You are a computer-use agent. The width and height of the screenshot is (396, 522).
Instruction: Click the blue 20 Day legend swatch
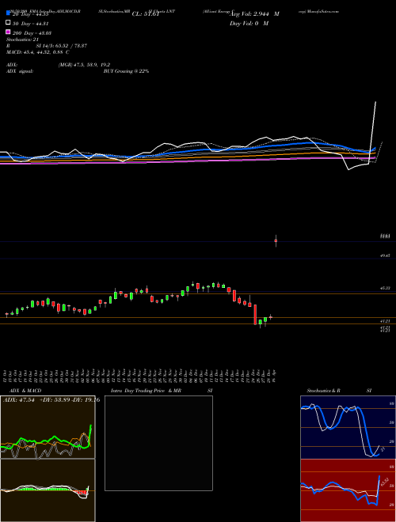(8, 13)
